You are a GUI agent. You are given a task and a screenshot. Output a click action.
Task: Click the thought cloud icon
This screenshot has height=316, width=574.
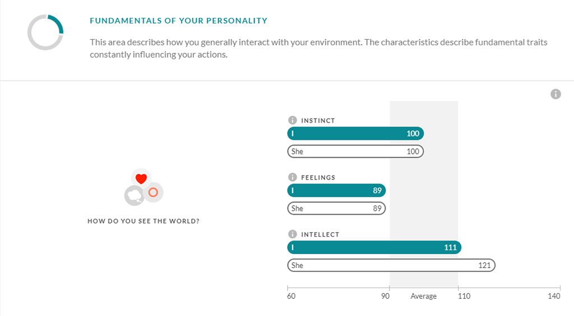[134, 195]
